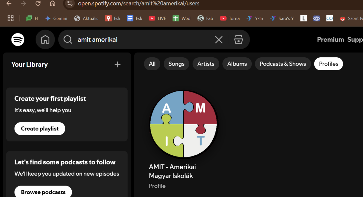Click the browser back arrow

pos(9,4)
